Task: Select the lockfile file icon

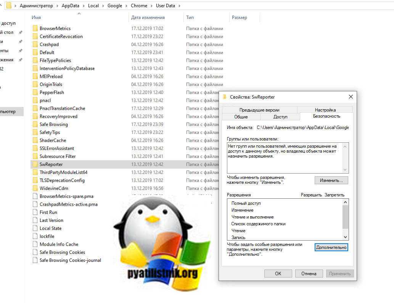Action: pyautogui.click(x=35, y=236)
